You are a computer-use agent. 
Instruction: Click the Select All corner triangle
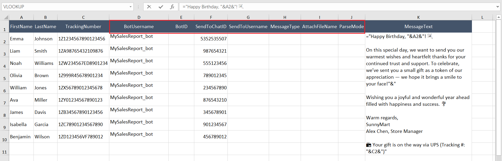[6, 17]
